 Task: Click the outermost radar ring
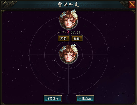pos(108,55)
